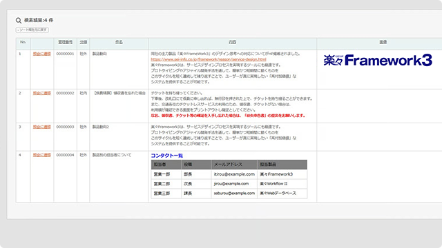Click the itirou@example.com email cell
442x248 pixels.
pyautogui.click(x=234, y=174)
